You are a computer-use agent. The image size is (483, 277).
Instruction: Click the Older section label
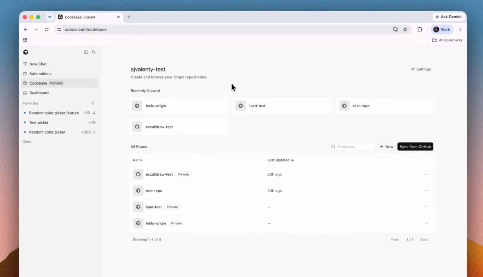(27, 142)
